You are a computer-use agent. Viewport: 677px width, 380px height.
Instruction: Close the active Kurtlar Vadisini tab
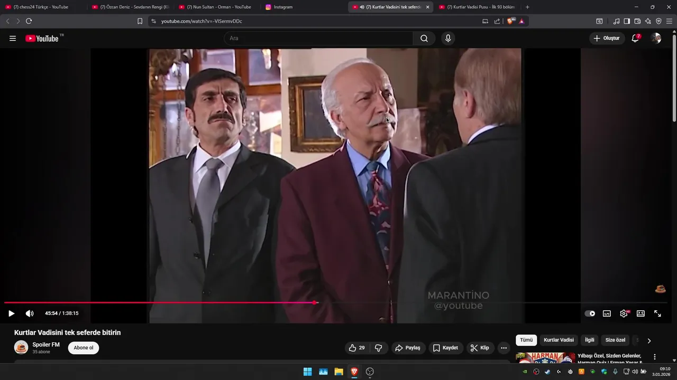(x=427, y=7)
